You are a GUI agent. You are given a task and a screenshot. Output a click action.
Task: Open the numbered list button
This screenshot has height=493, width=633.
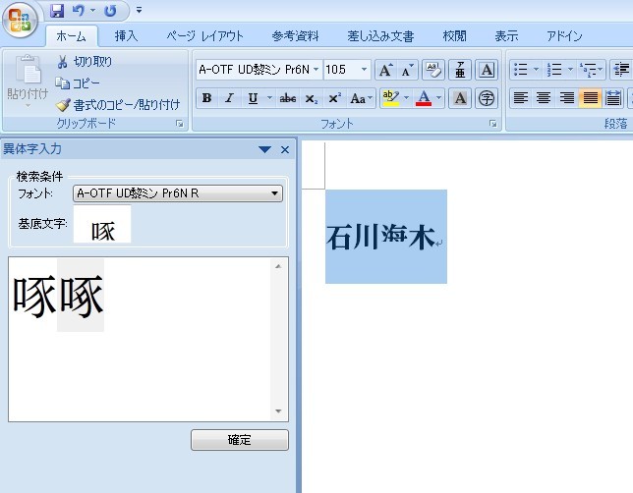554,70
